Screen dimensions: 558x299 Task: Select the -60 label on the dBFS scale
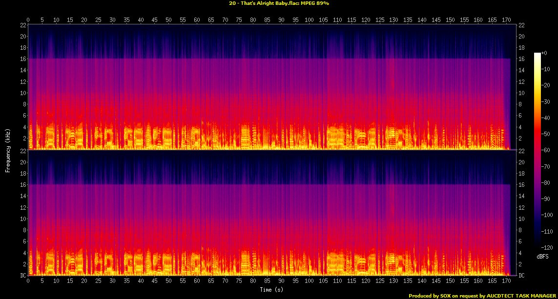pyautogui.click(x=547, y=150)
